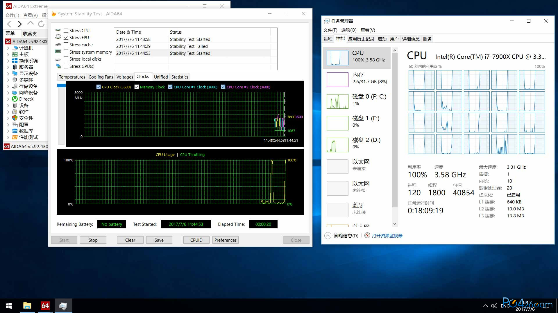This screenshot has height=313, width=558.
Task: Click the CPUID button
Action: coord(196,240)
